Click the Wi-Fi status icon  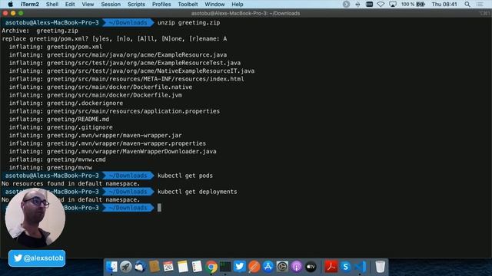[381, 5]
